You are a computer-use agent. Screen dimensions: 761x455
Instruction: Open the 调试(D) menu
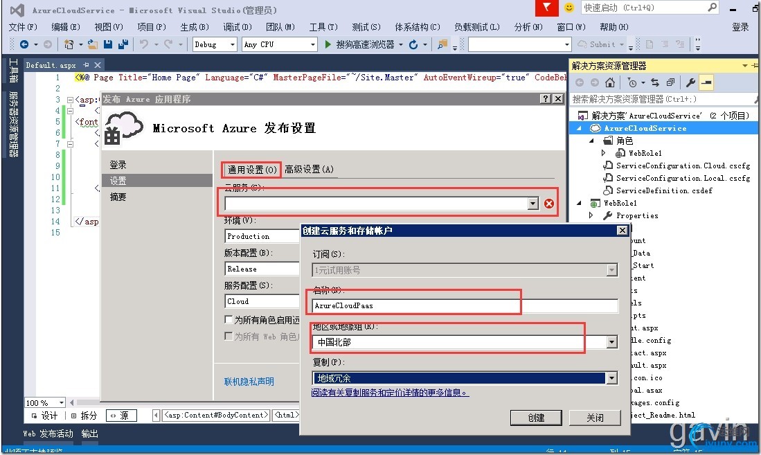tap(238, 27)
